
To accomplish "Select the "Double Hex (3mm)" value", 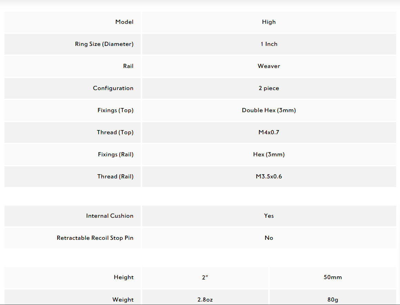I will (x=269, y=110).
